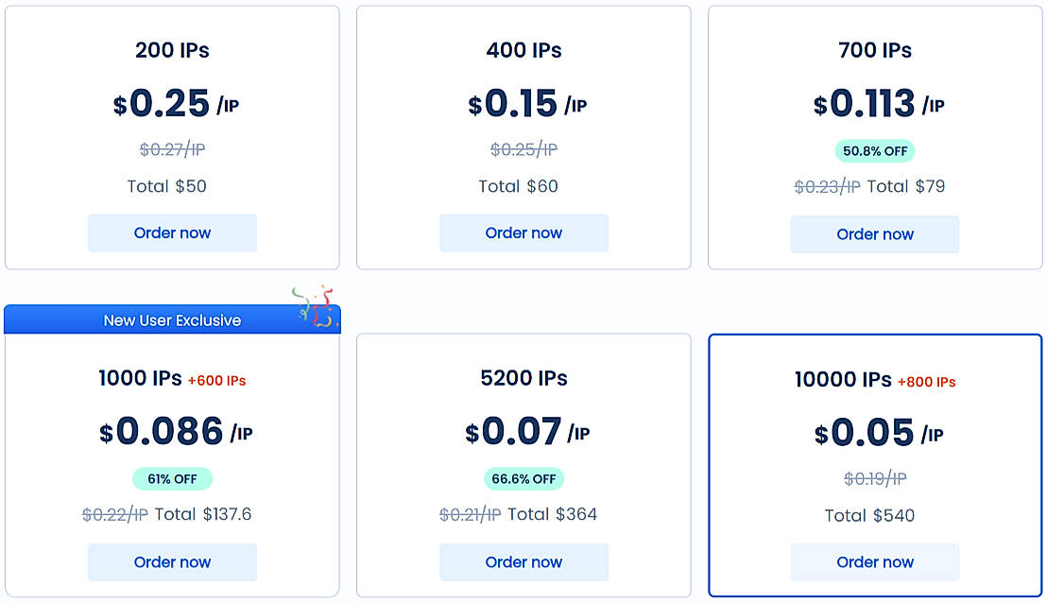Order the 700 IPs plan
This screenshot has width=1047, height=603.
click(x=875, y=234)
